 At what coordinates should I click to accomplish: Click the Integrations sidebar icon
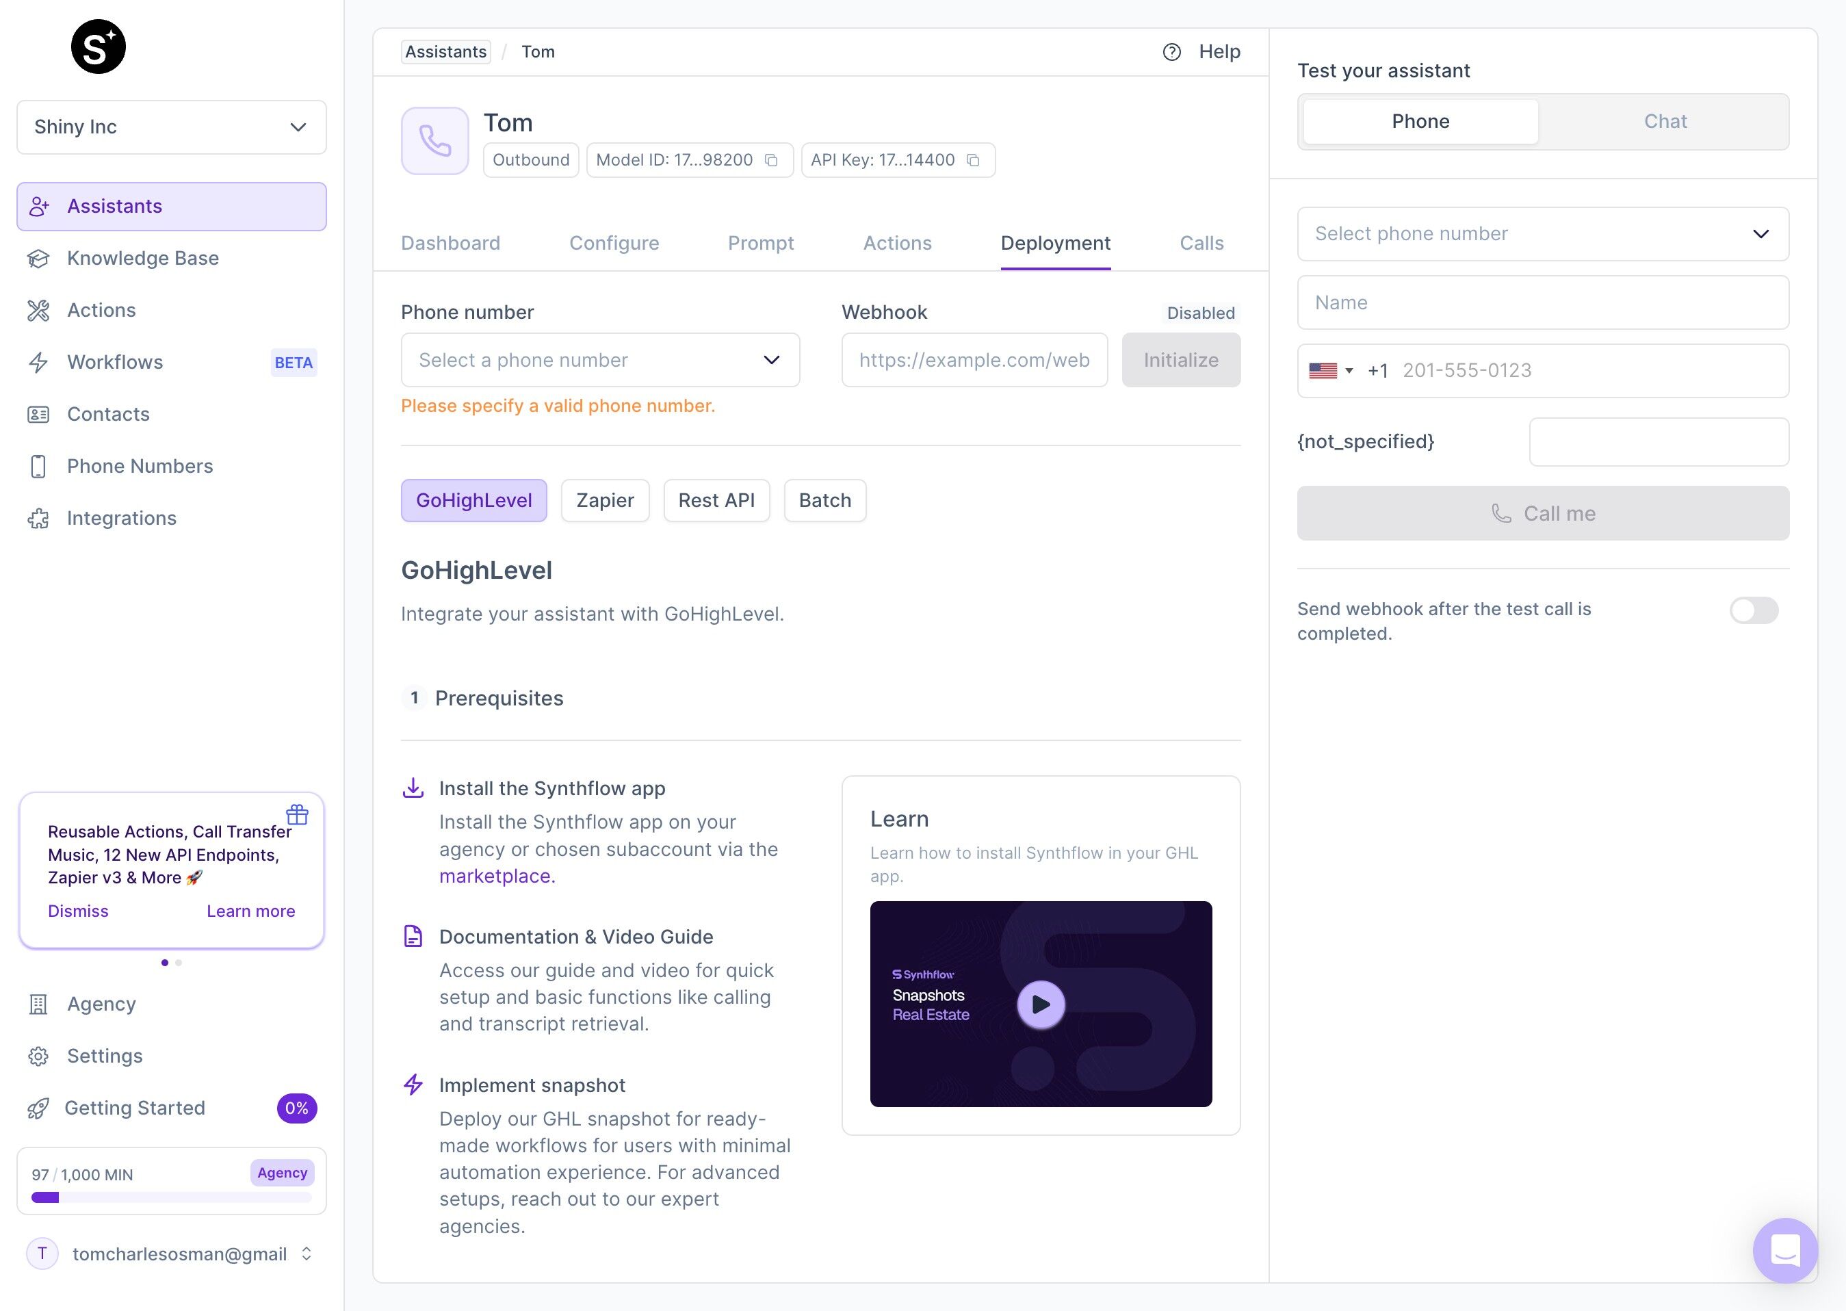[x=40, y=517]
